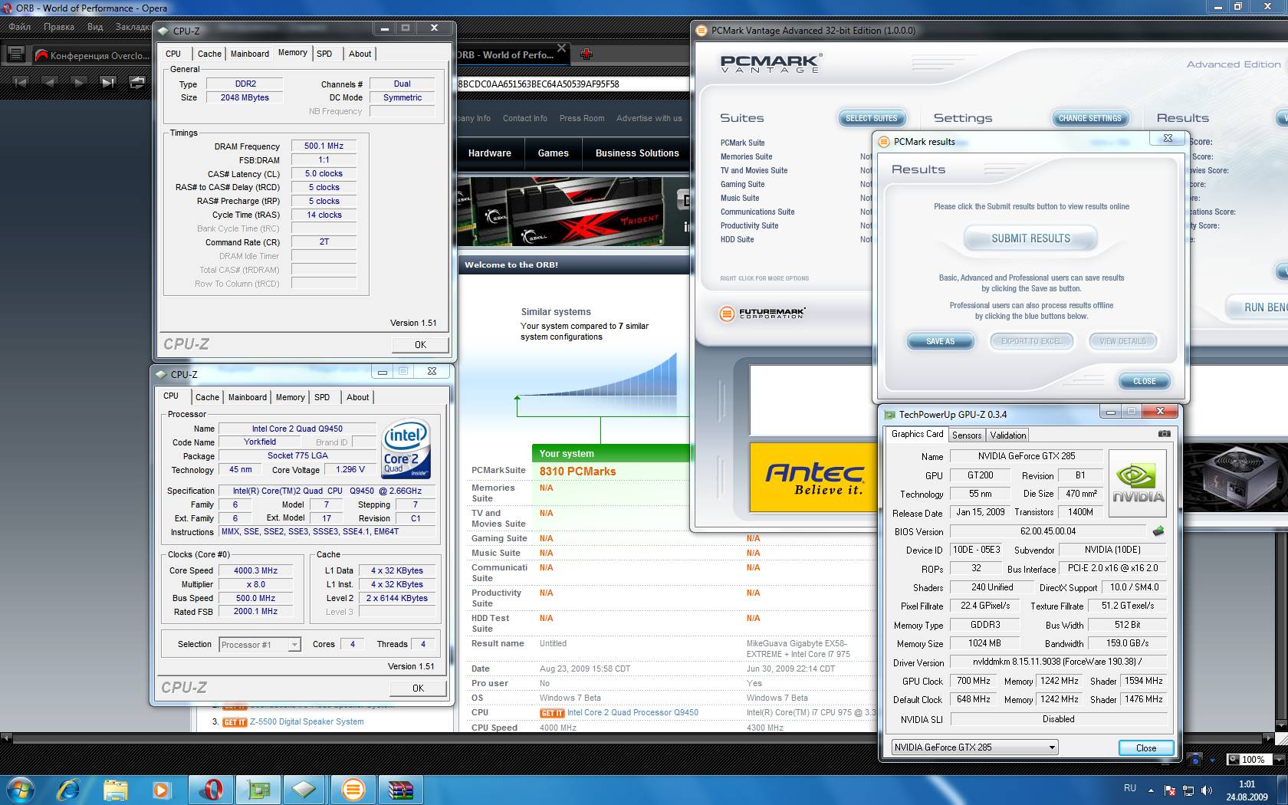Viewport: 1288px width, 805px height.
Task: Click the network tray icon
Action: 1188,790
